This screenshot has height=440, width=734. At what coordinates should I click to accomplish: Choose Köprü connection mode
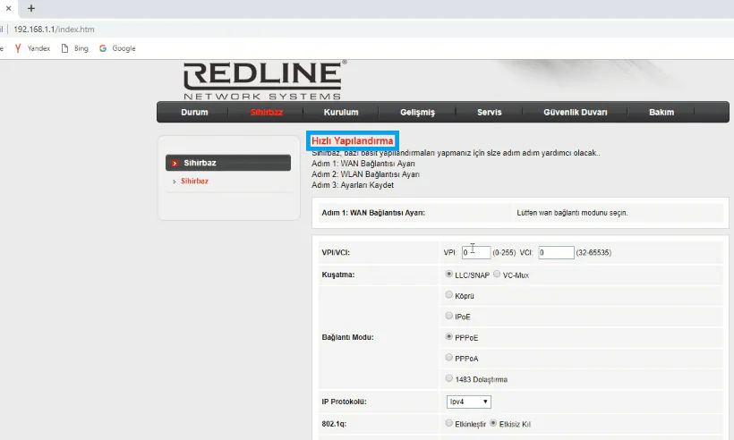[449, 294]
